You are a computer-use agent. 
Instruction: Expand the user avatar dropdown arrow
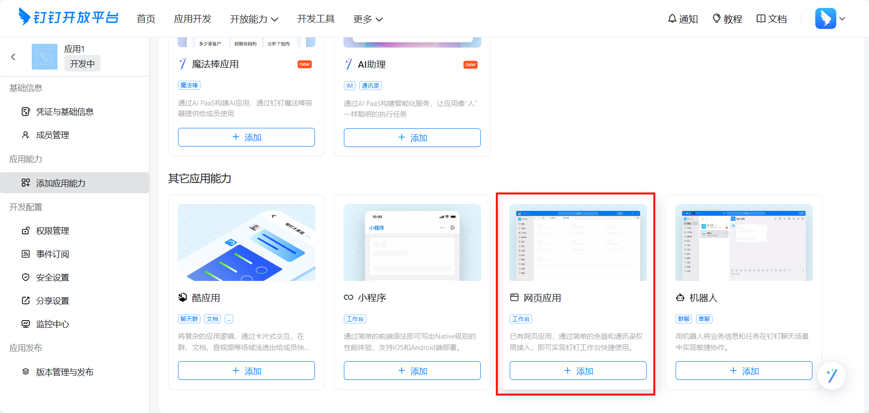tap(842, 19)
